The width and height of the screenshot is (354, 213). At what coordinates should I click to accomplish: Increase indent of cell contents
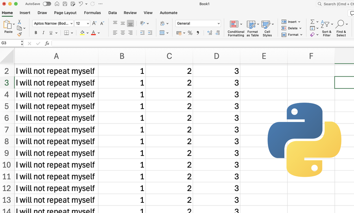pos(150,33)
